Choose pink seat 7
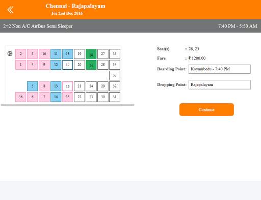The height and width of the screenshot is (200, 261). pyautogui.click(x=44, y=97)
